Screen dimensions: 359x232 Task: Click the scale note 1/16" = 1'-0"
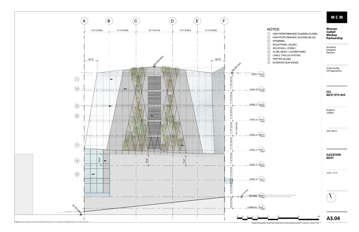coord(332,174)
